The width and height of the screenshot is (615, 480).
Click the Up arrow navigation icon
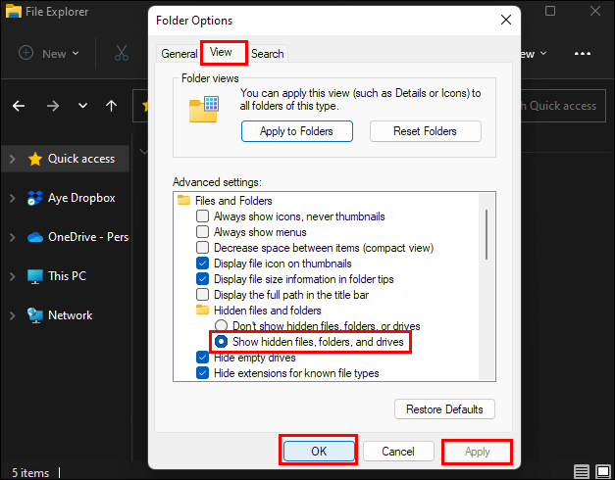[x=112, y=106]
